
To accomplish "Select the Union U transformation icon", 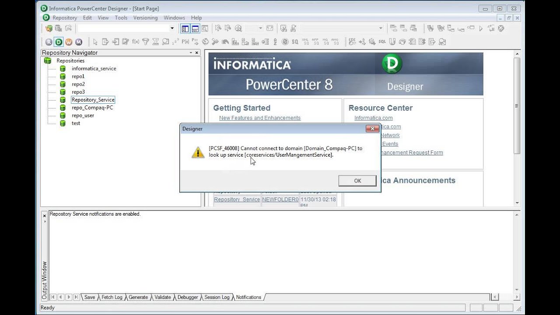I will pos(392,42).
